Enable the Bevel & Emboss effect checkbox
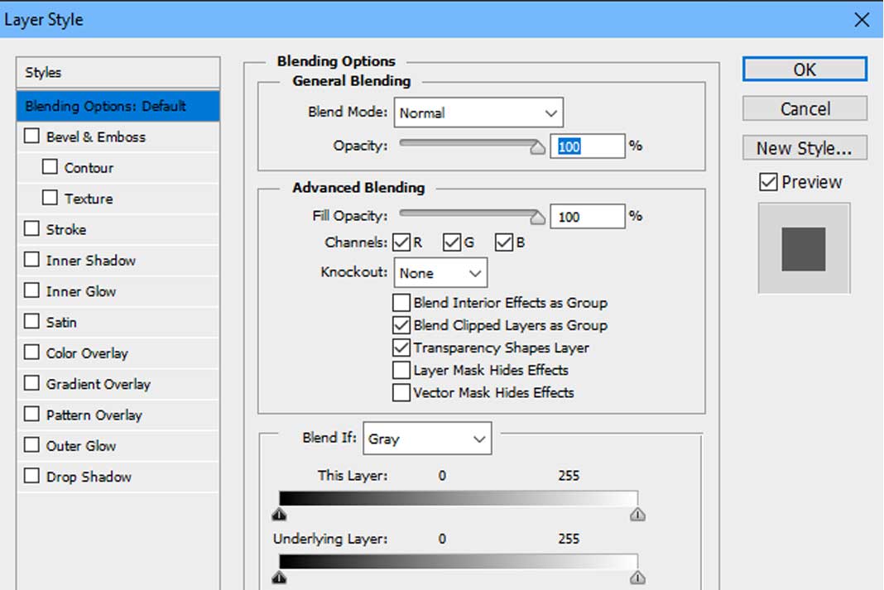 pos(32,137)
